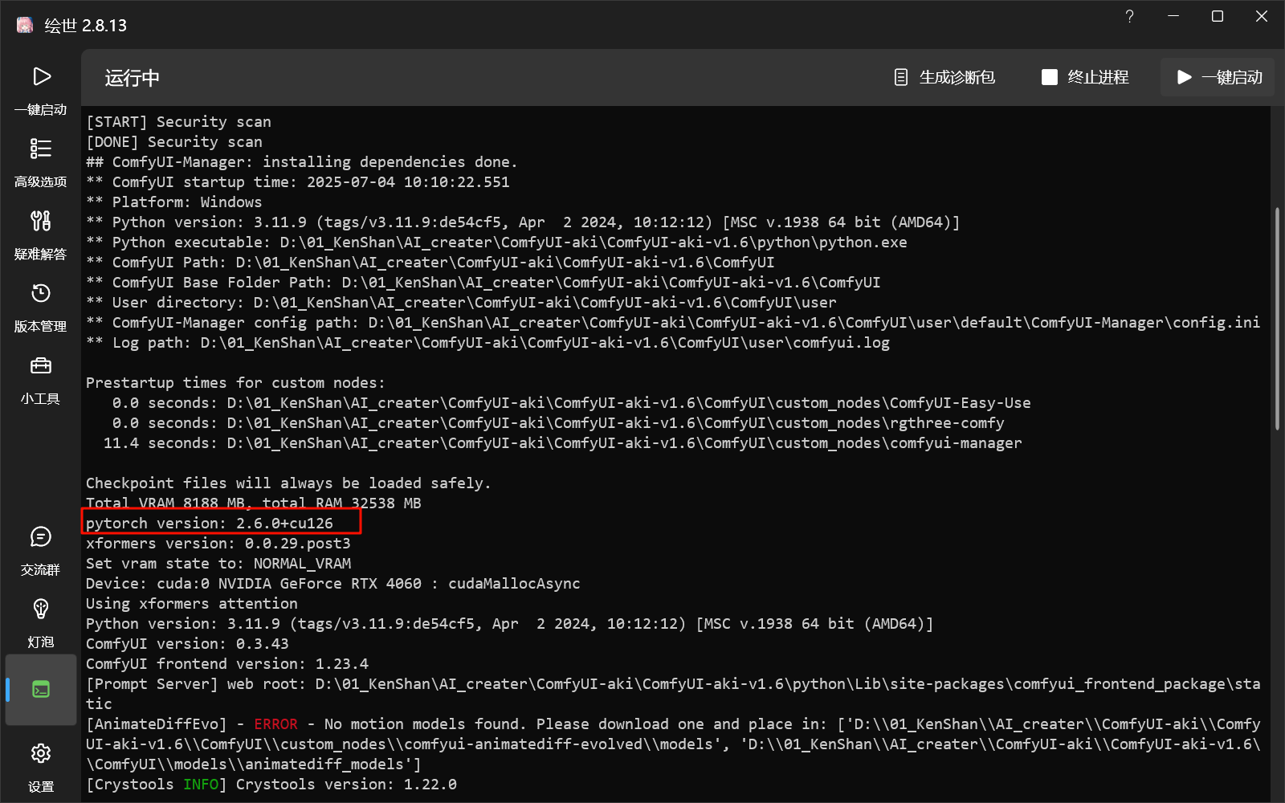Maximize the 绘世 launcher window
The image size is (1285, 803).
click(x=1218, y=17)
